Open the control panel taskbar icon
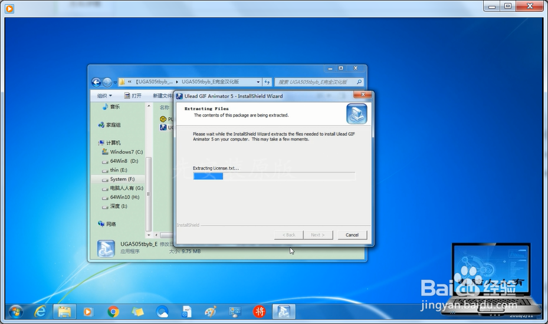Viewport: 548px width, 324px height. coord(235,312)
